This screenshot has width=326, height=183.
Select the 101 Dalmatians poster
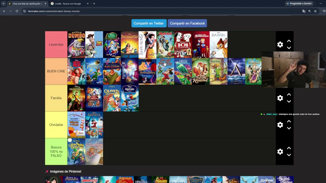(x=183, y=44)
